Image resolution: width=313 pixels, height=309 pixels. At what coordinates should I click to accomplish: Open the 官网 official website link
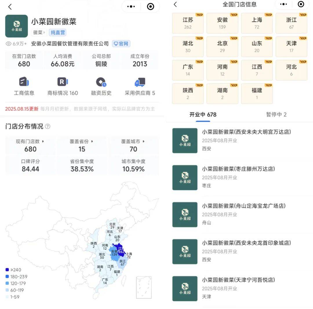pyautogui.click(x=121, y=44)
